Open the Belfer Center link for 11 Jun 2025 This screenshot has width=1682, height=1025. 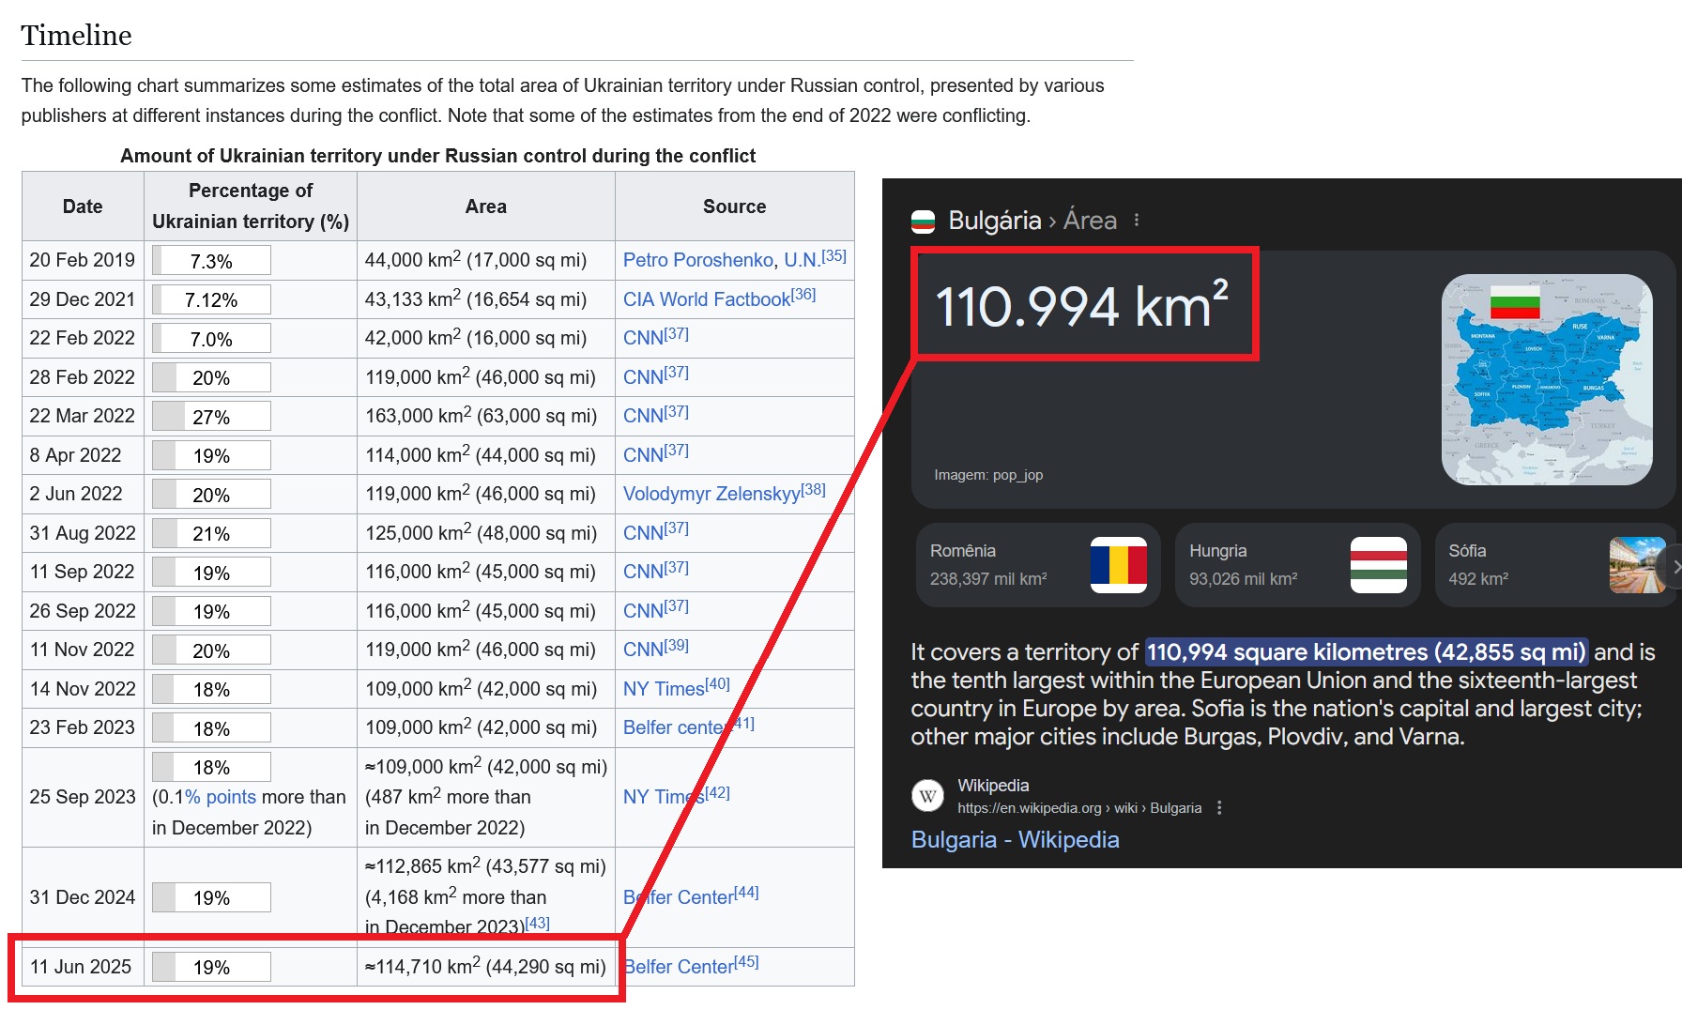point(679,967)
